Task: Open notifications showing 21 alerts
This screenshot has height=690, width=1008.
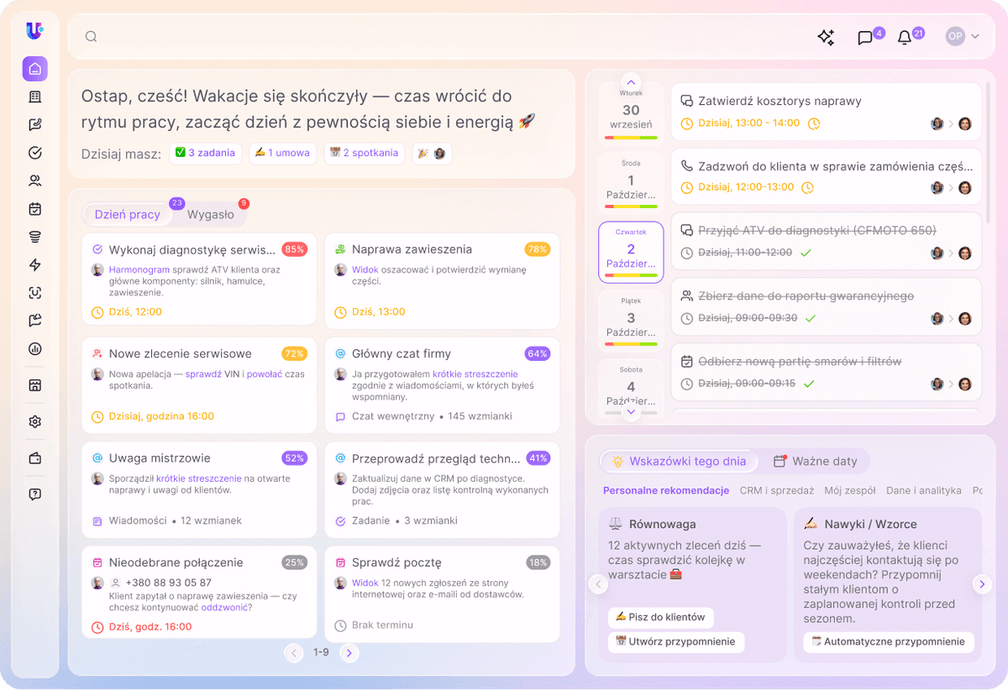Action: coord(904,37)
